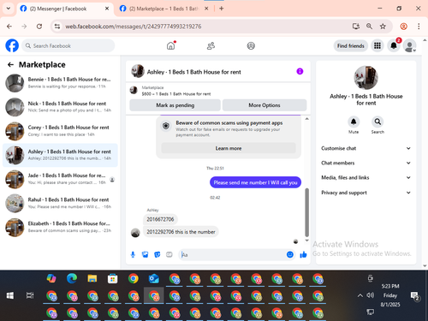This screenshot has width=428, height=321.
Task: Choose a GIF icon in composer
Action: (x=169, y=254)
